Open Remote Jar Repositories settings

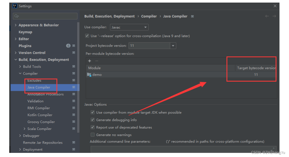[43, 143]
